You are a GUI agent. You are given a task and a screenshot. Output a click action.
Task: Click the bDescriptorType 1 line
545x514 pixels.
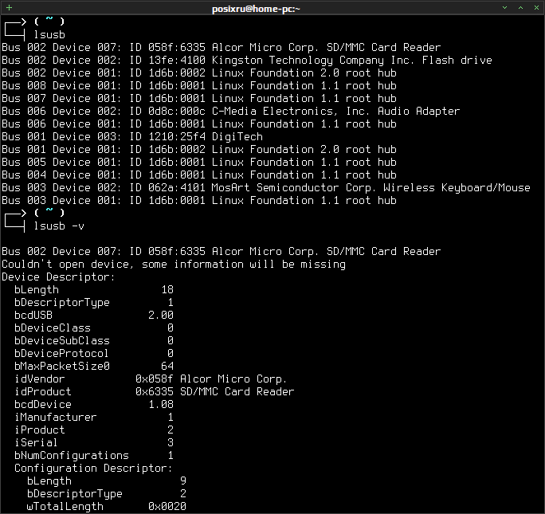pyautogui.click(x=94, y=303)
